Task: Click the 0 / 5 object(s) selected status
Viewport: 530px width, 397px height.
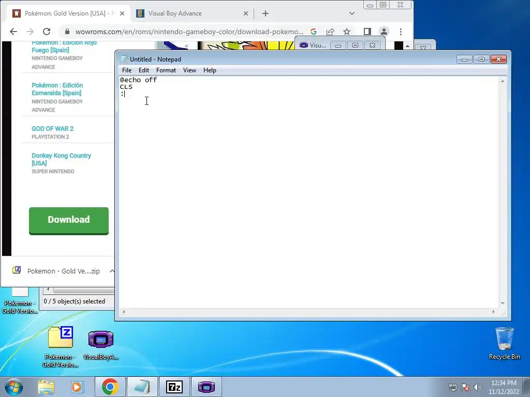Action: point(75,301)
